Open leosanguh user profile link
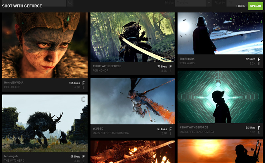This screenshot has height=163, width=265. point(11,156)
